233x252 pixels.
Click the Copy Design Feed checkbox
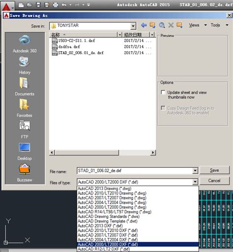(163, 108)
